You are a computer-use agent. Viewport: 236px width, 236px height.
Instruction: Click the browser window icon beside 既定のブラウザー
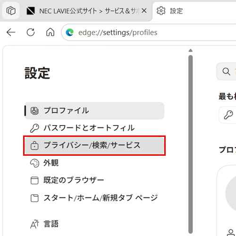[x=34, y=180]
